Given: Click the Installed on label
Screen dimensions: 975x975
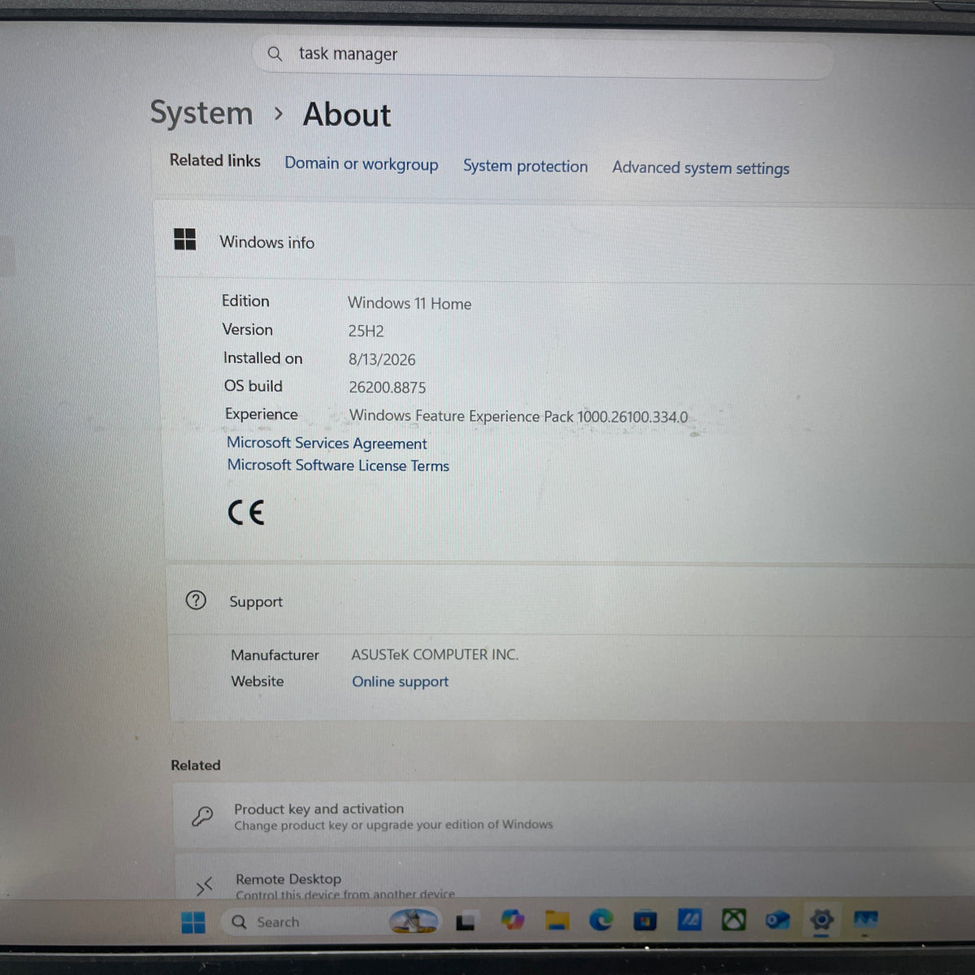Looking at the screenshot, I should (262, 357).
